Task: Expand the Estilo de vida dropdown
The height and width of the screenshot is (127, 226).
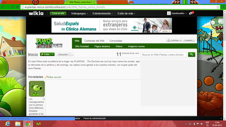Action: pos(126,13)
